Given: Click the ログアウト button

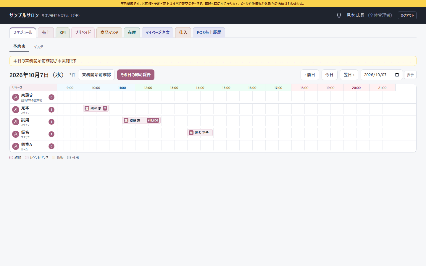Looking at the screenshot, I should click(x=407, y=15).
